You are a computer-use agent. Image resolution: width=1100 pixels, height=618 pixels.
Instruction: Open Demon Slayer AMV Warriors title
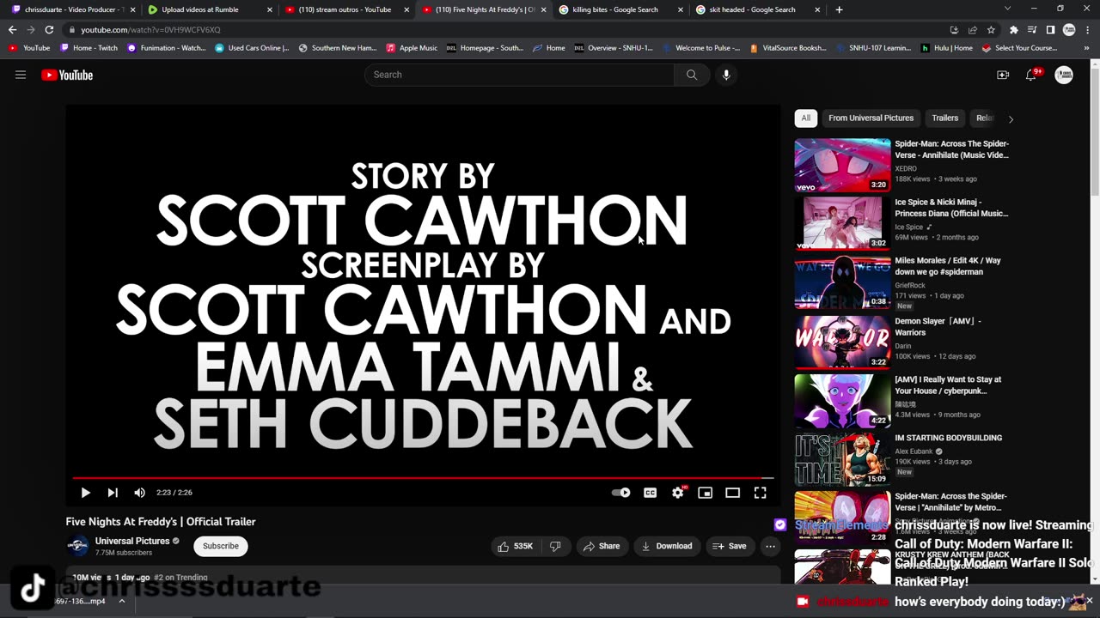tap(938, 326)
